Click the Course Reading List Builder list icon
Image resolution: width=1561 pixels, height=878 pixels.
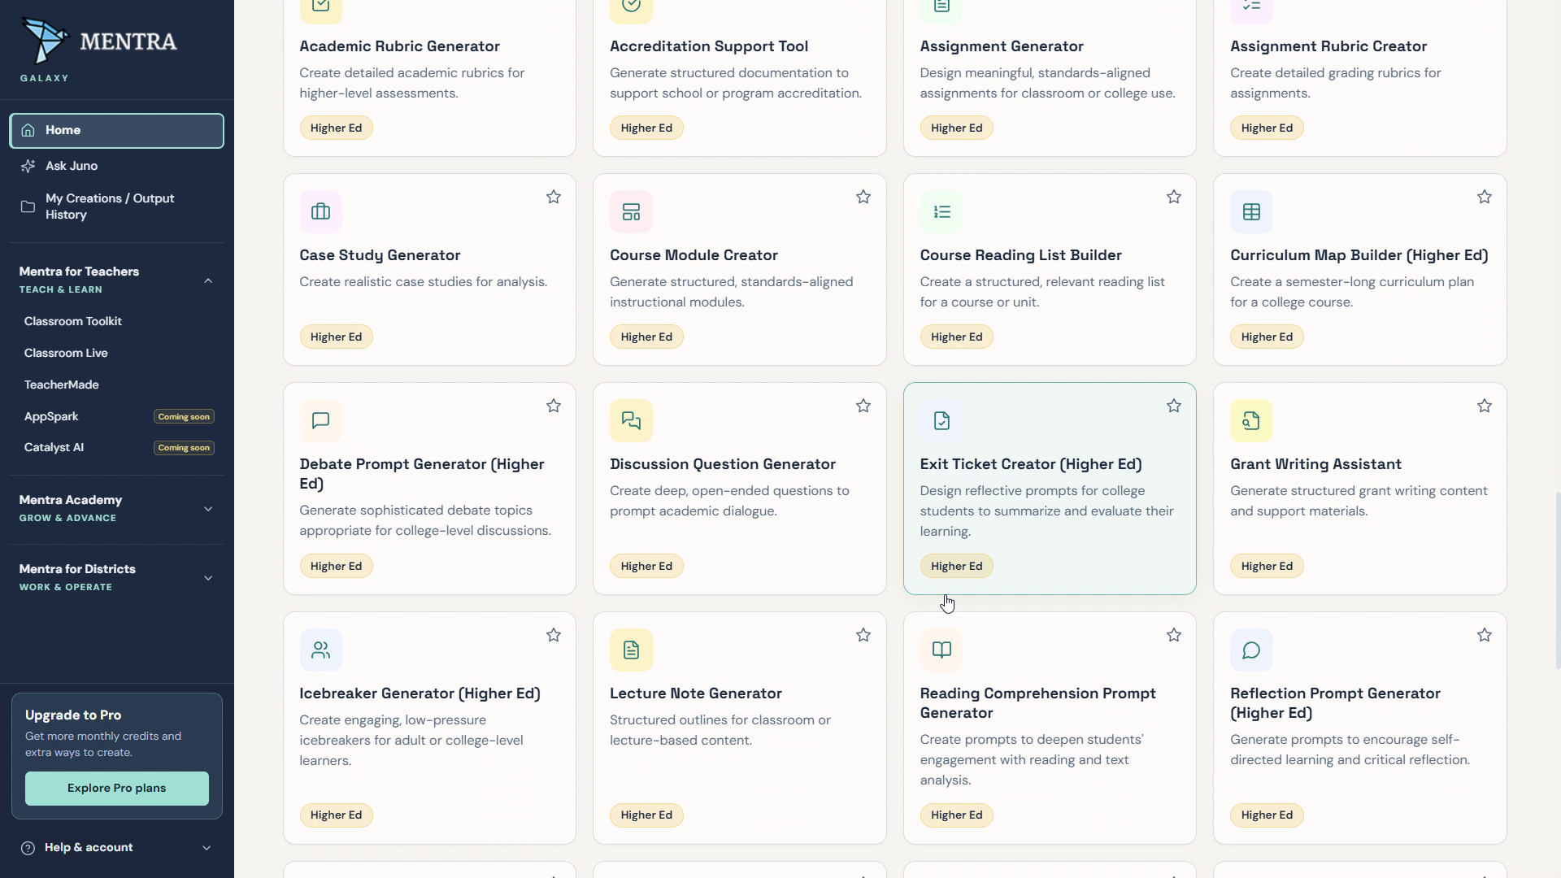point(941,211)
